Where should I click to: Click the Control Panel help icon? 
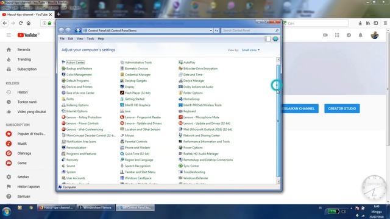275,39
